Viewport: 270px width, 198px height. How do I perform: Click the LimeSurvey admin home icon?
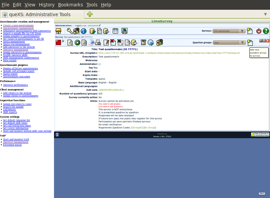click(58, 31)
